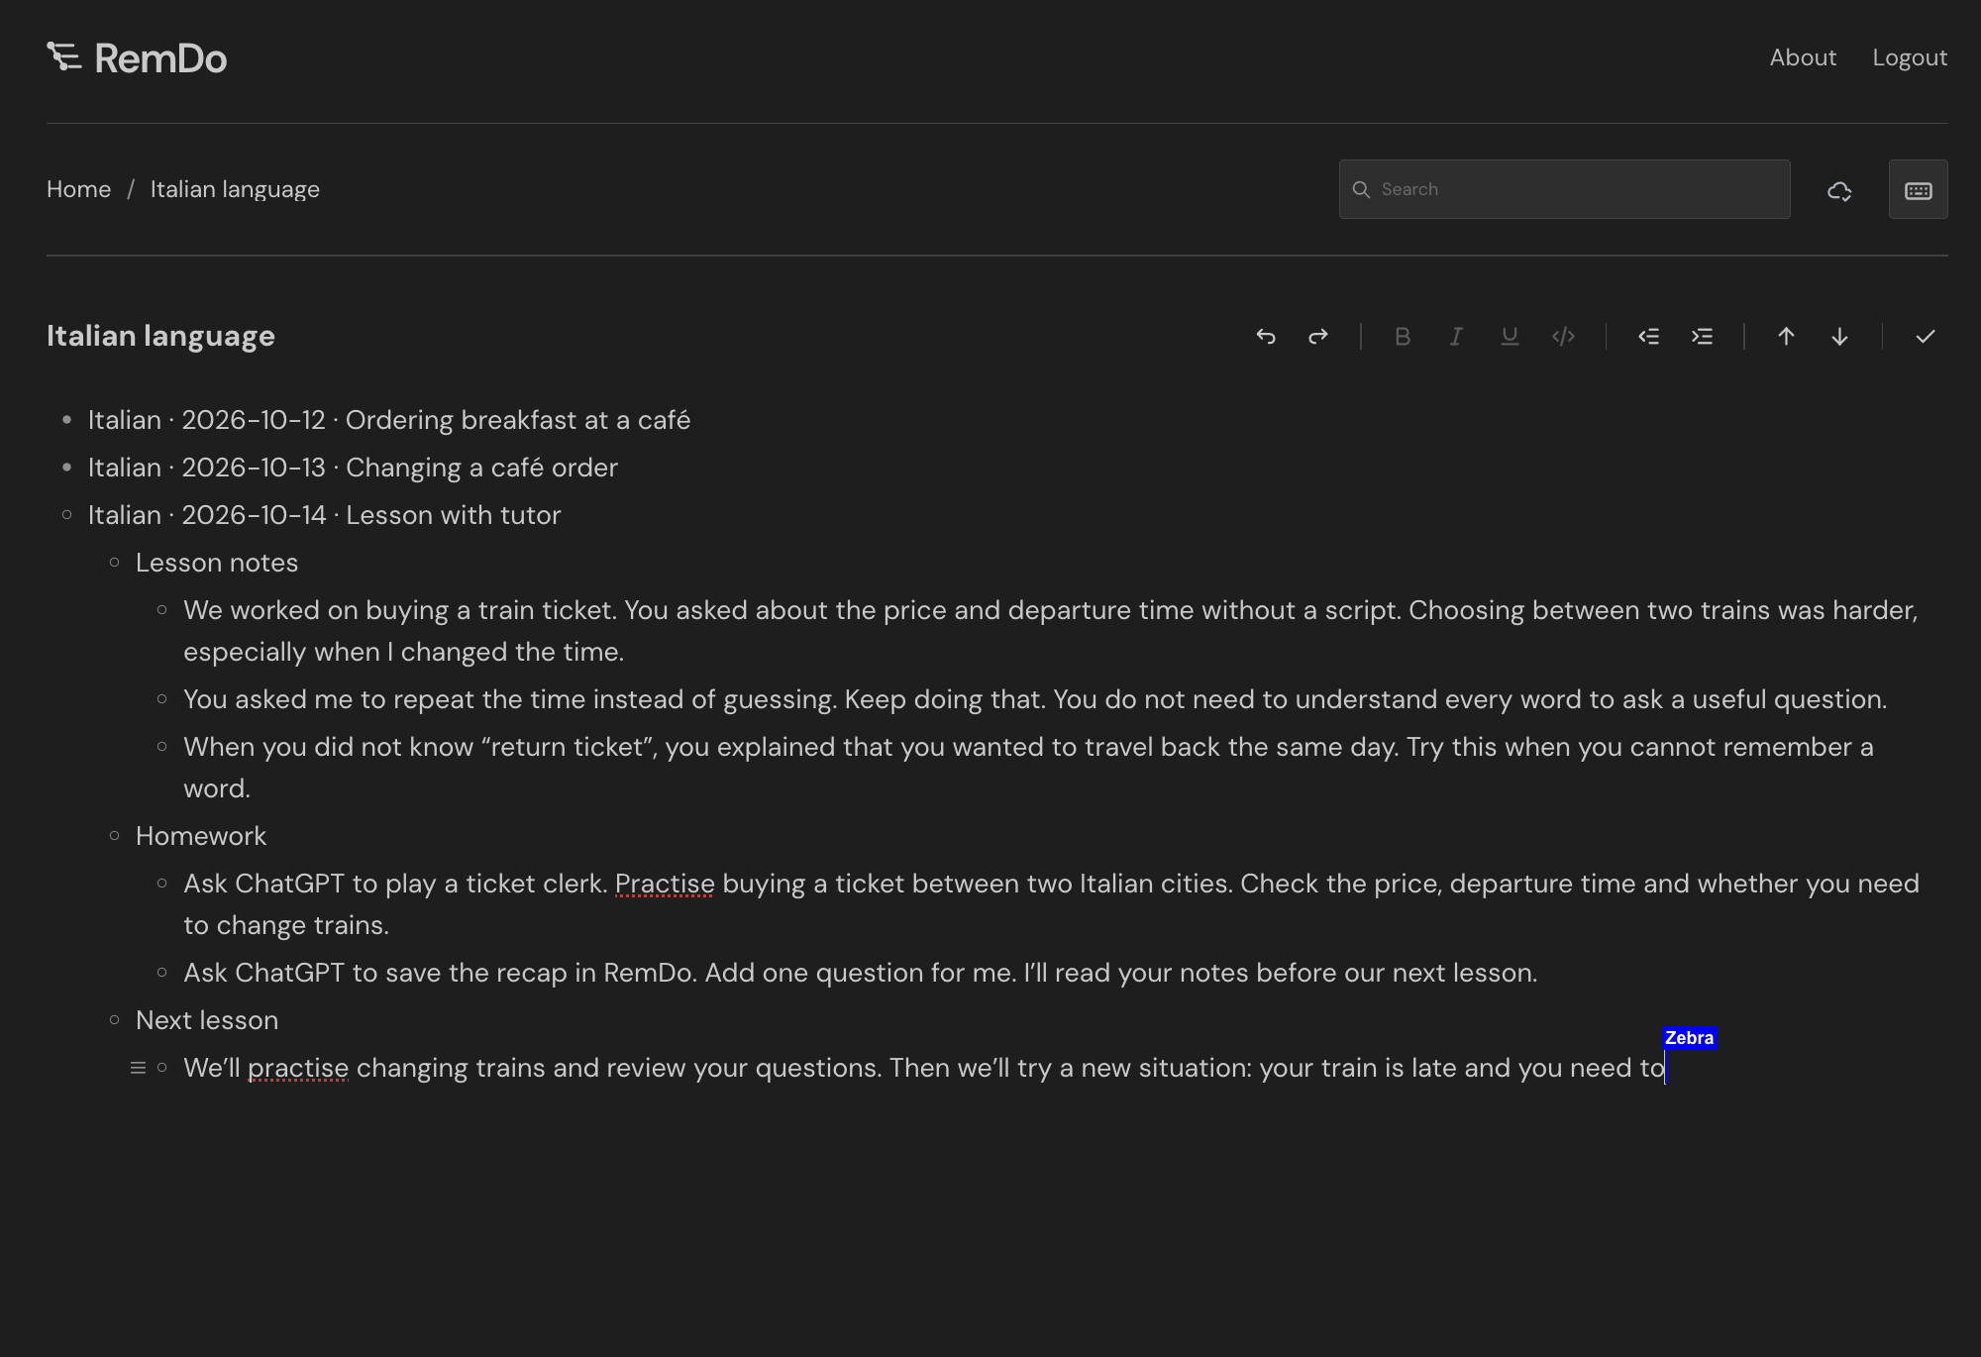Indent the current note

tap(1702, 337)
